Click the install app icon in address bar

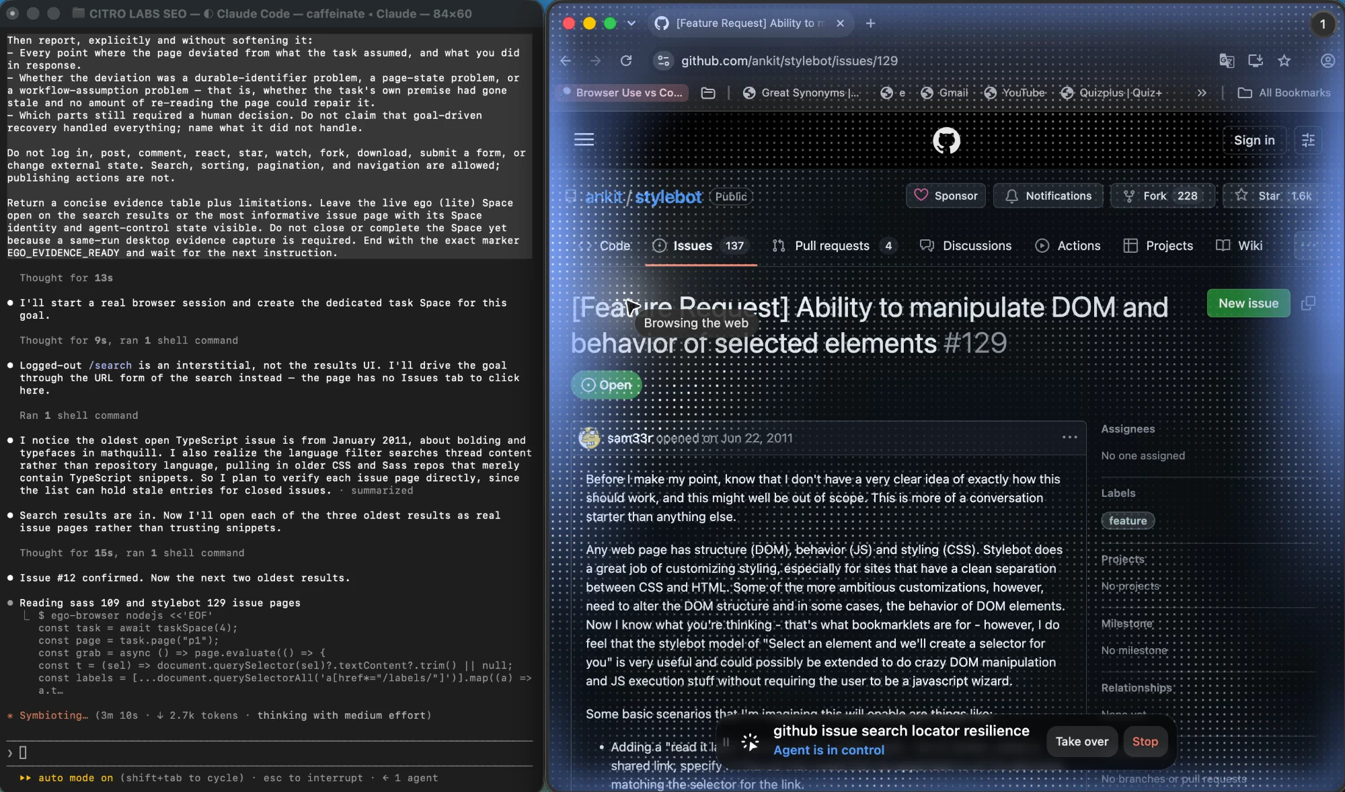coord(1256,61)
